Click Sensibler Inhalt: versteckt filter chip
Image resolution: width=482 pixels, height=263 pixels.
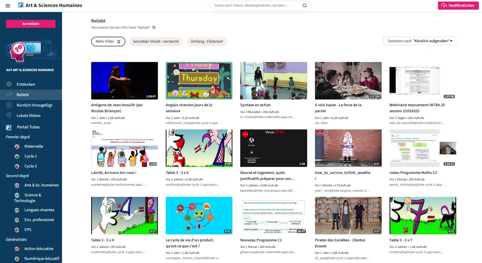click(x=156, y=41)
